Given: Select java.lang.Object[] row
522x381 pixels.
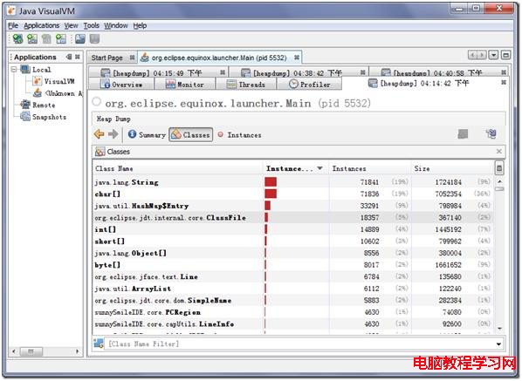Looking at the screenshot, I should [293, 253].
